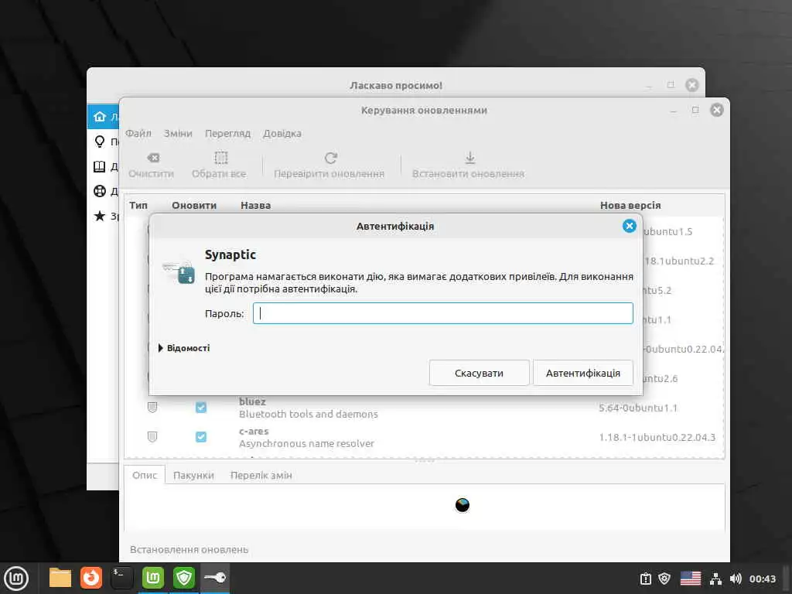Switch to the Опис tab
Viewport: 792px width, 594px height.
tap(145, 476)
